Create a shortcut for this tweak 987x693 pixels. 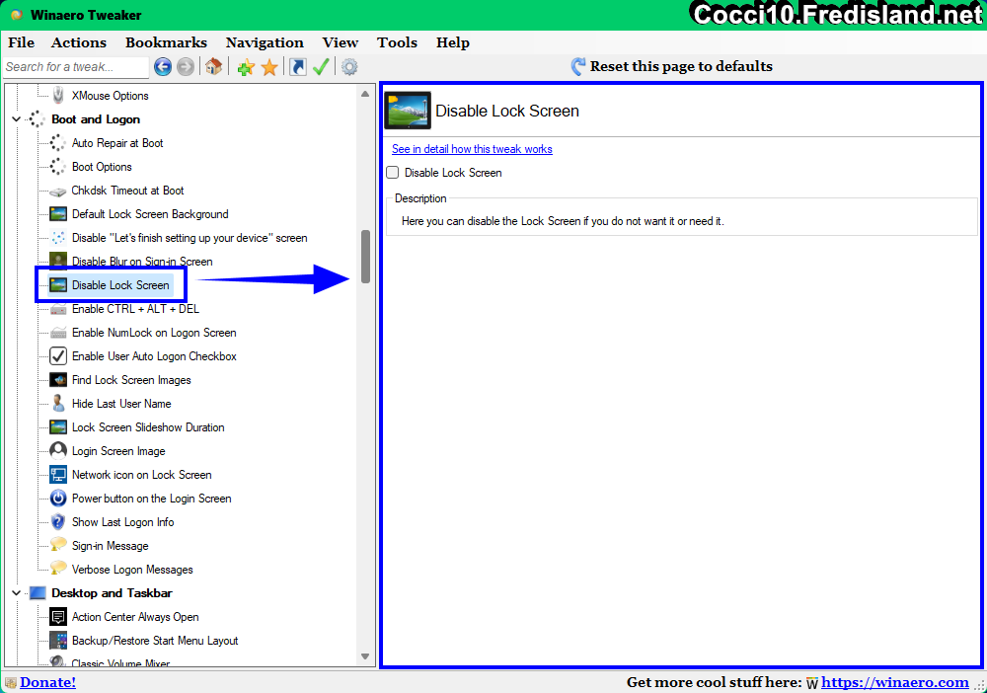tap(298, 67)
